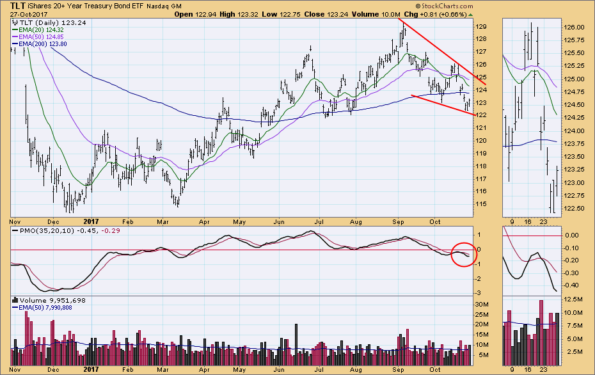Viewport: 595px width, 375px height.
Task: Click the green EMA(20) legend line swatch
Action: pyautogui.click(x=15, y=30)
